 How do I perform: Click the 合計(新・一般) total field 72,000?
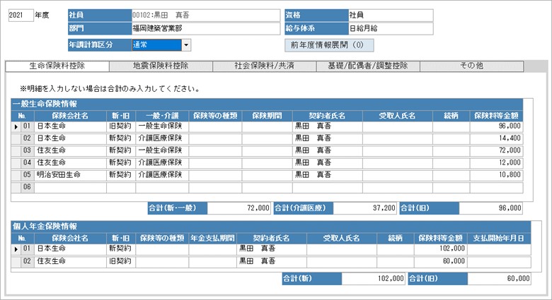coord(240,208)
